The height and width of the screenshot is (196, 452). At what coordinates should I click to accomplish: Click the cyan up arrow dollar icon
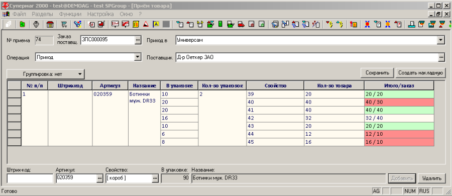point(340,25)
